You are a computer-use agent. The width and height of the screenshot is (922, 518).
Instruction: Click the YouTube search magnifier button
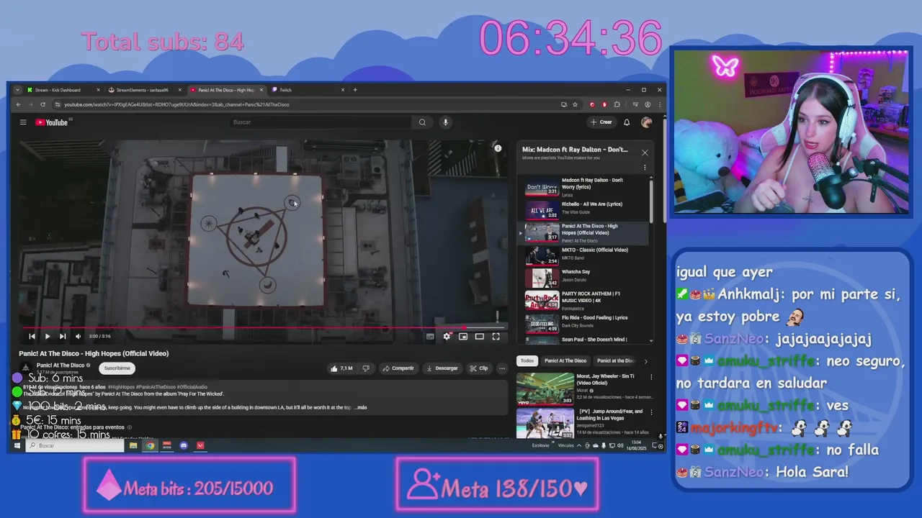tap(422, 122)
